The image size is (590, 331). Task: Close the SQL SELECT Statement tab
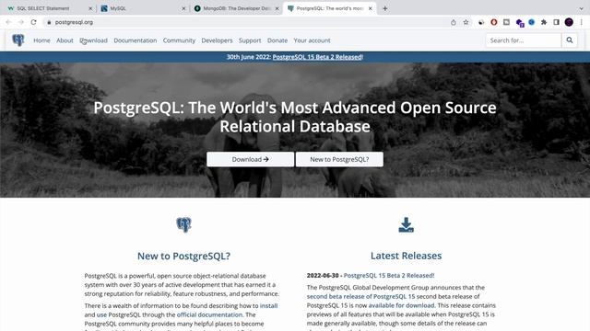coord(90,8)
